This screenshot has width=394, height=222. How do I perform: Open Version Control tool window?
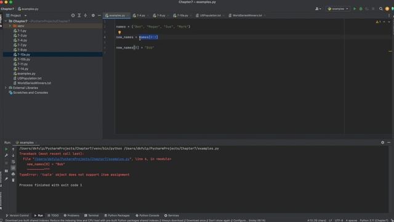tap(17, 215)
